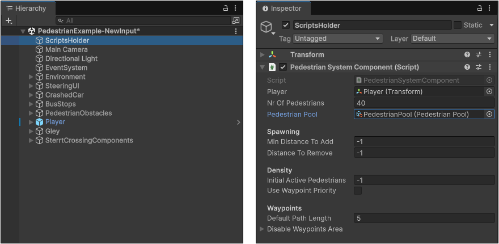Image resolution: width=499 pixels, height=244 pixels.
Task: Select Main Camera in the Hierarchy
Action: click(66, 50)
